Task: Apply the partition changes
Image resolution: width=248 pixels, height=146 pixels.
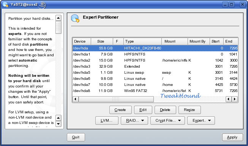Action: click(232, 137)
